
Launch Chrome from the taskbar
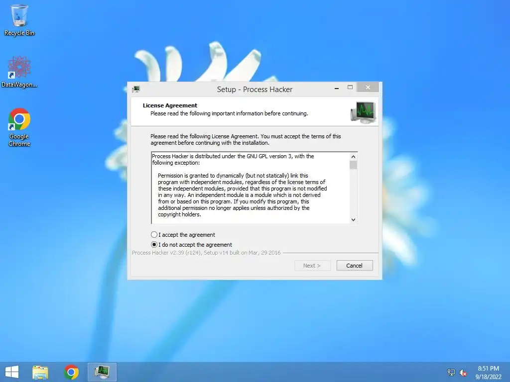(x=71, y=372)
